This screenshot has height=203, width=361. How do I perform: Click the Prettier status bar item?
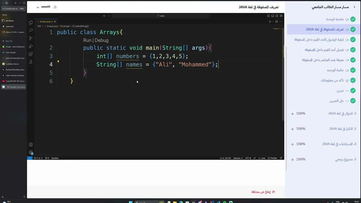(x=272, y=158)
